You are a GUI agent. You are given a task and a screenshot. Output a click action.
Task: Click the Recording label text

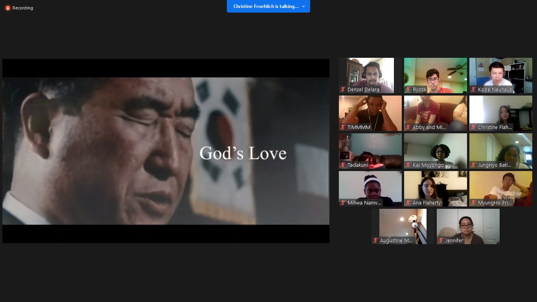click(x=23, y=8)
